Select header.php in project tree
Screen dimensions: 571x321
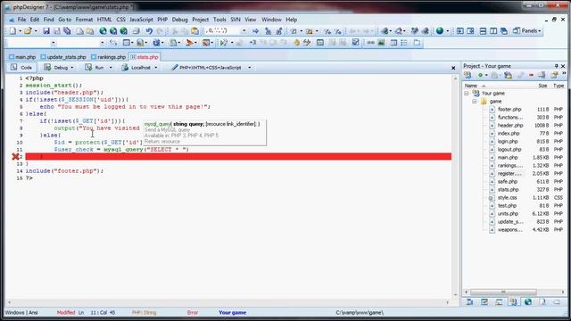pos(510,126)
